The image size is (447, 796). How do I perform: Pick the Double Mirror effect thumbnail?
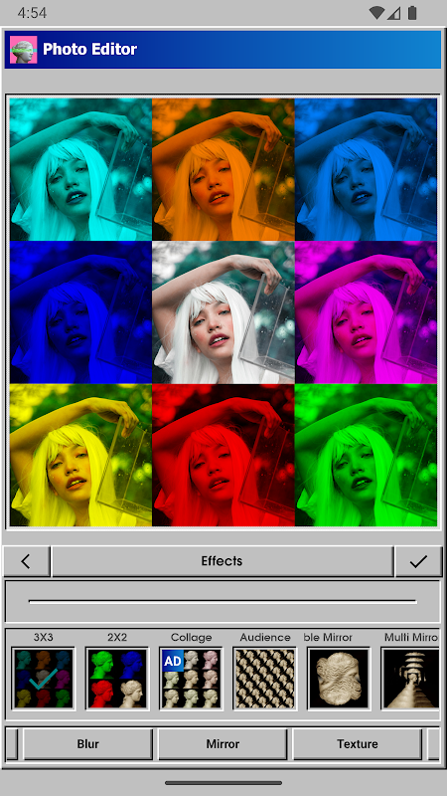[x=339, y=679]
